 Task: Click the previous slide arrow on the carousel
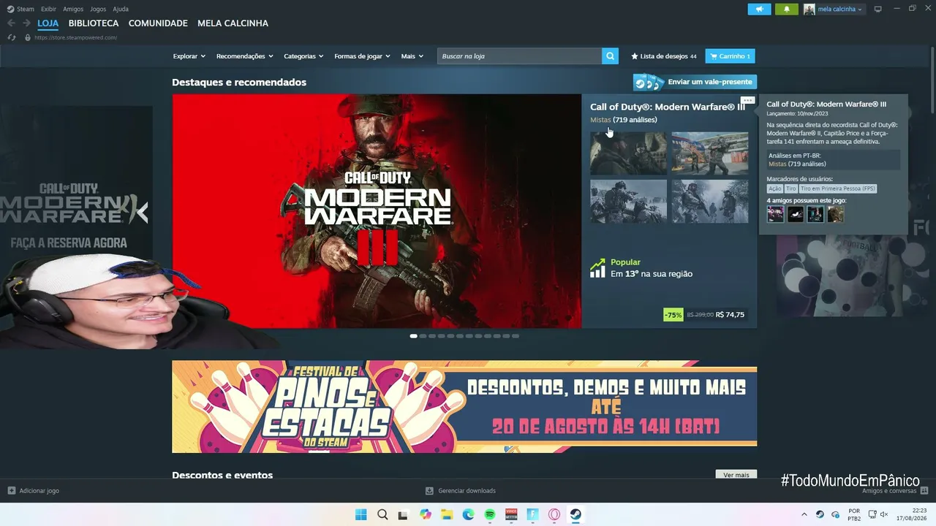143,213
